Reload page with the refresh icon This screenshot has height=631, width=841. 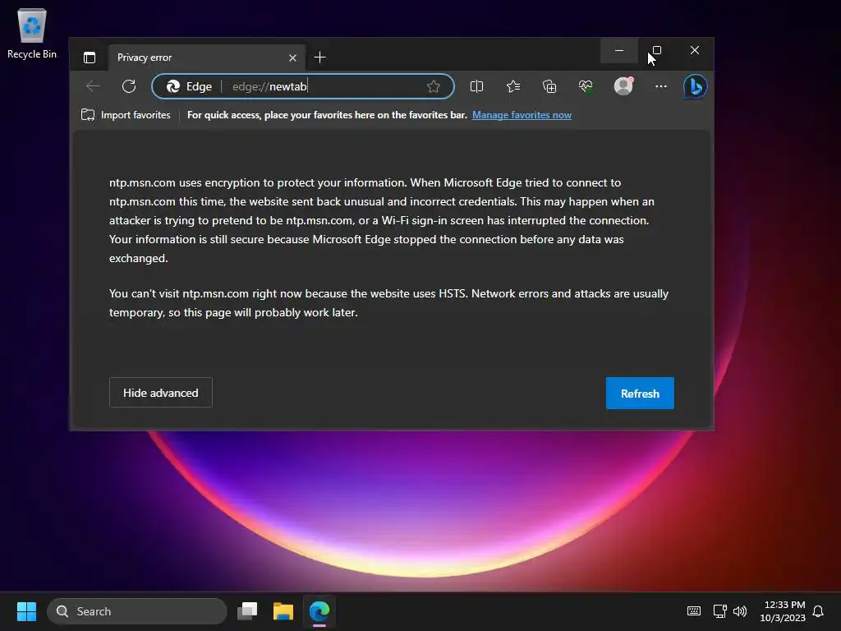coord(129,86)
